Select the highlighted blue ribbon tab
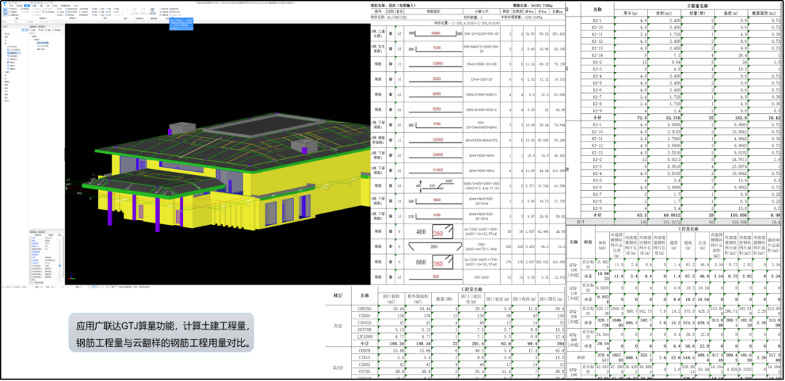Viewport: 785px width, 381px height. coord(26,5)
